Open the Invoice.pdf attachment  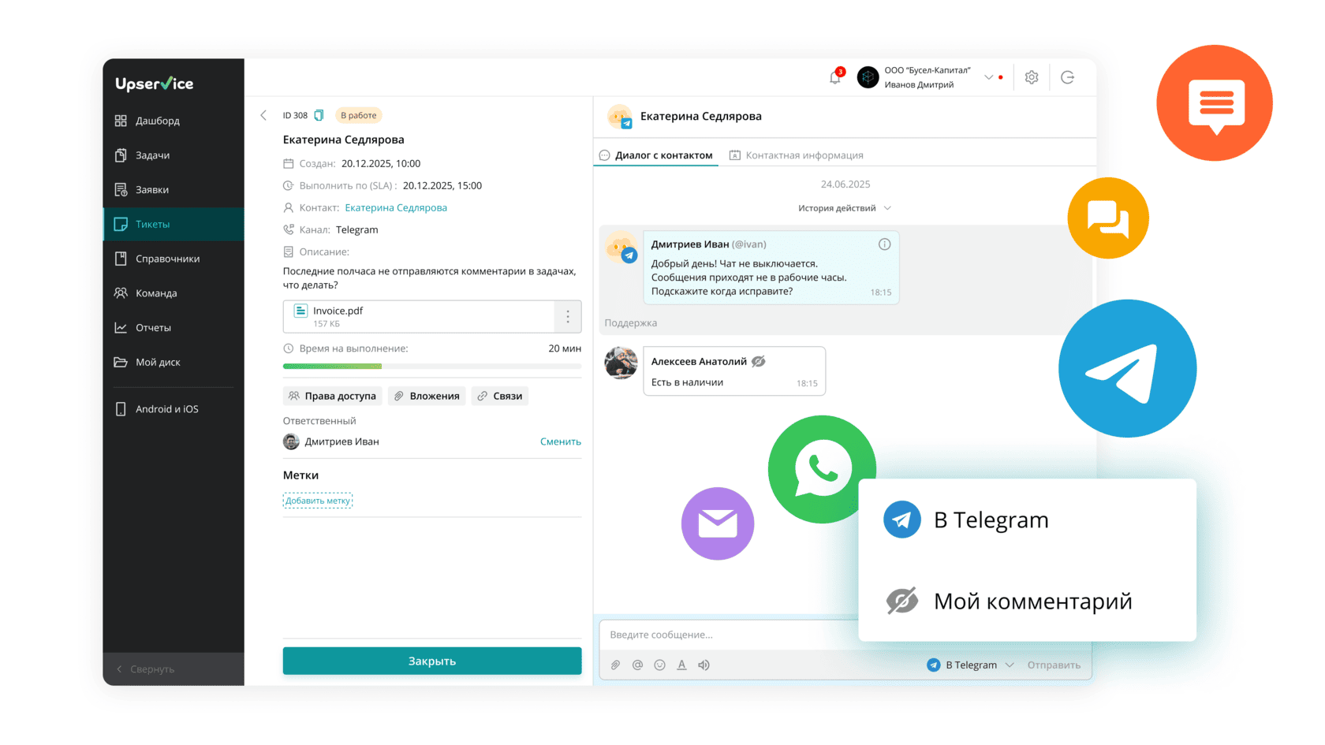[x=419, y=316]
